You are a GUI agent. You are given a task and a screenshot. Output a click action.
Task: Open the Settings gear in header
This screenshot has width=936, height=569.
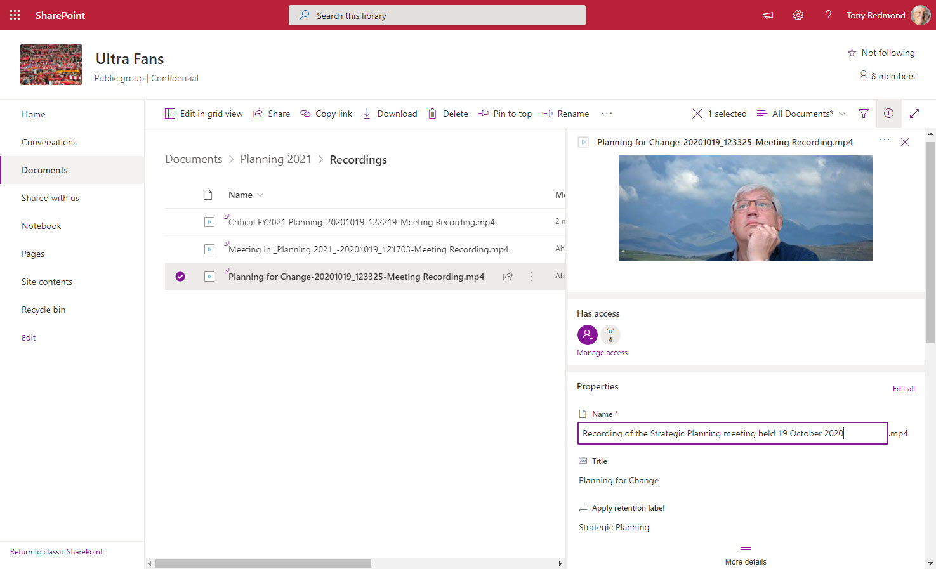pos(798,15)
